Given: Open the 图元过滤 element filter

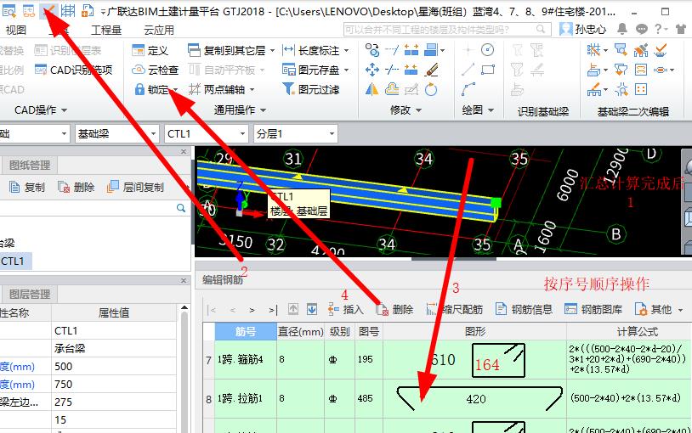Looking at the screenshot, I should 310,89.
